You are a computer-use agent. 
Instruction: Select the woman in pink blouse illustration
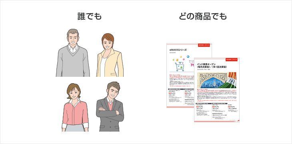(75, 107)
